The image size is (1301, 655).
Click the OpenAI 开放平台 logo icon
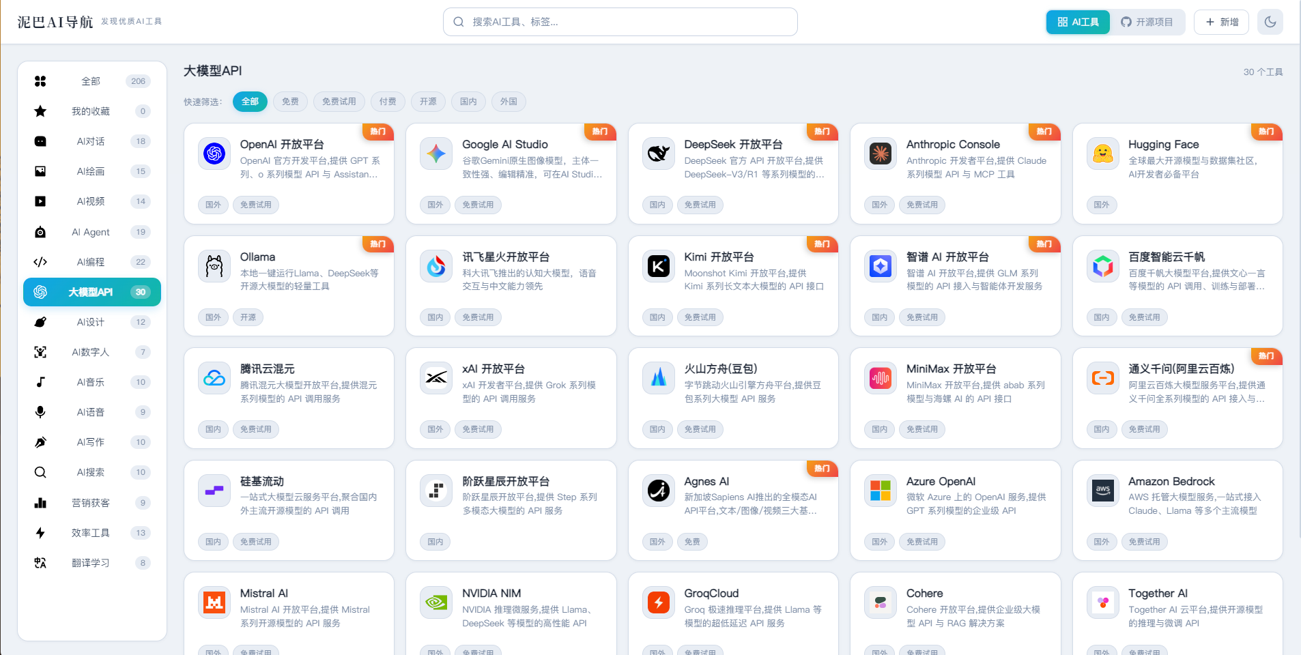coord(214,154)
